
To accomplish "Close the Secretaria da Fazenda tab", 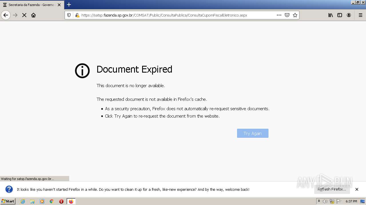I will click(x=59, y=5).
